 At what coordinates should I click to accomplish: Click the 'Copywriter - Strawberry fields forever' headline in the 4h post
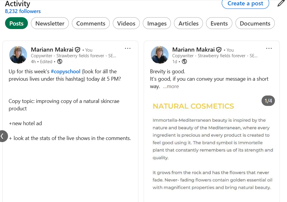[x=73, y=56]
